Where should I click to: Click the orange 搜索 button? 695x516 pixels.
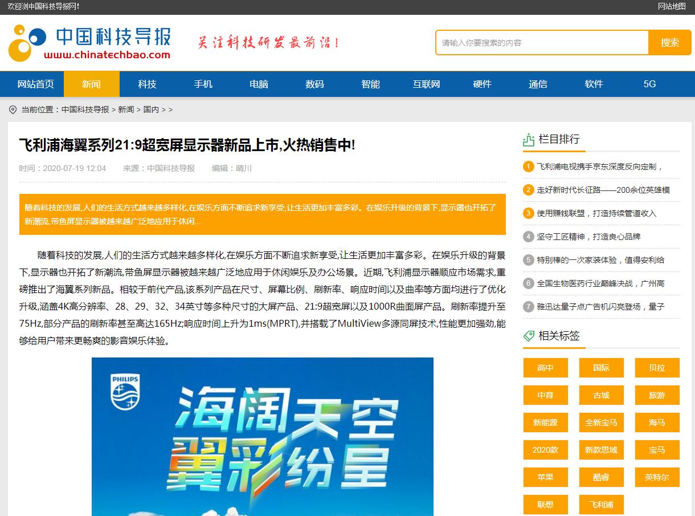click(x=670, y=43)
